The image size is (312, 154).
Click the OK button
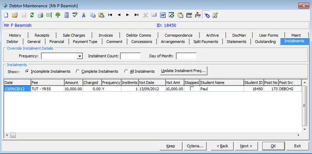click(x=273, y=146)
